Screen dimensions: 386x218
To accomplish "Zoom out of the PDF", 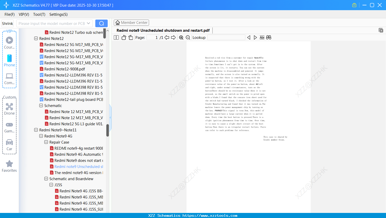I will [x=188, y=38].
